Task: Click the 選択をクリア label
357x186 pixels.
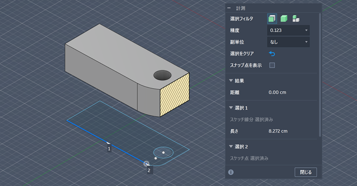Action: tap(242, 54)
